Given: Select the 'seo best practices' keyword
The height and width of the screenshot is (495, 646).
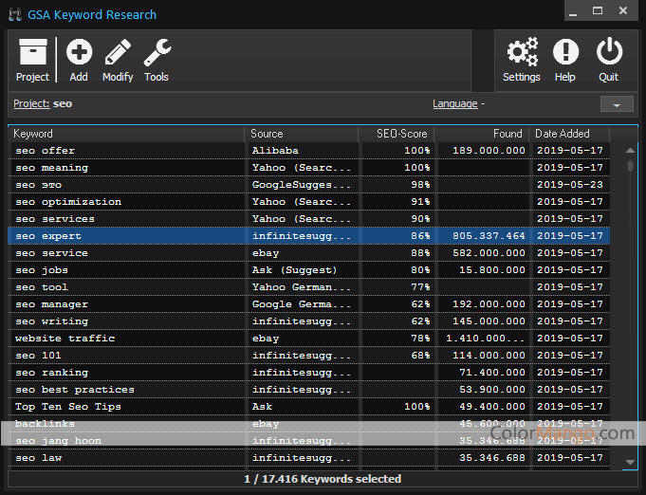Looking at the screenshot, I should coord(75,390).
